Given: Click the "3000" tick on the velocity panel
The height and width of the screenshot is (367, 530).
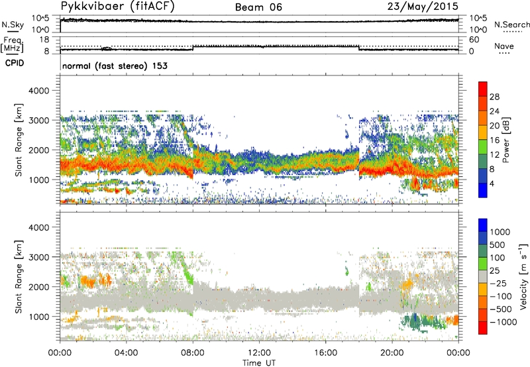Looking at the screenshot, I should click(x=39, y=257).
